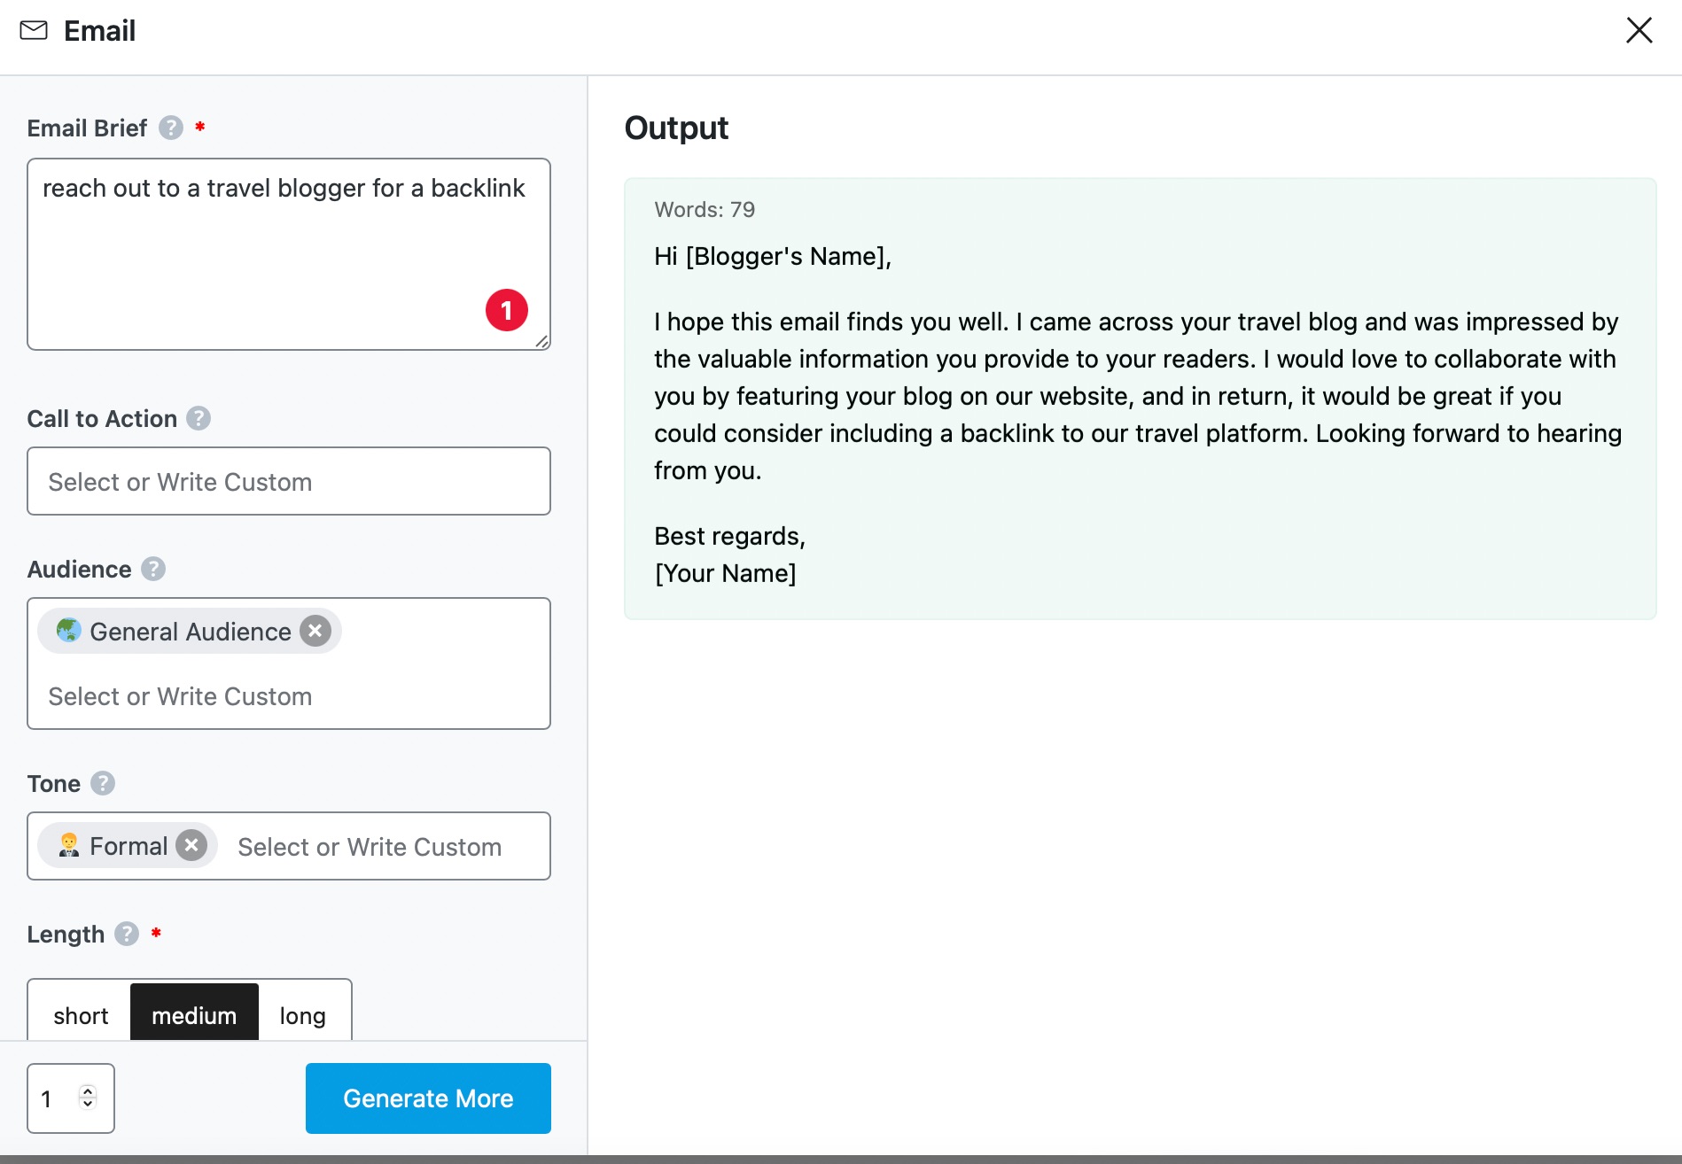Click the 'Best regards,' closing line
This screenshot has width=1682, height=1164.
729,536
